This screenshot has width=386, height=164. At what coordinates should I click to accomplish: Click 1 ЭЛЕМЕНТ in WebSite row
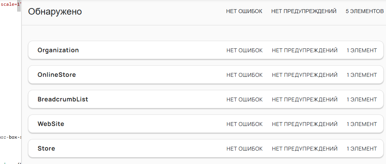(361, 124)
